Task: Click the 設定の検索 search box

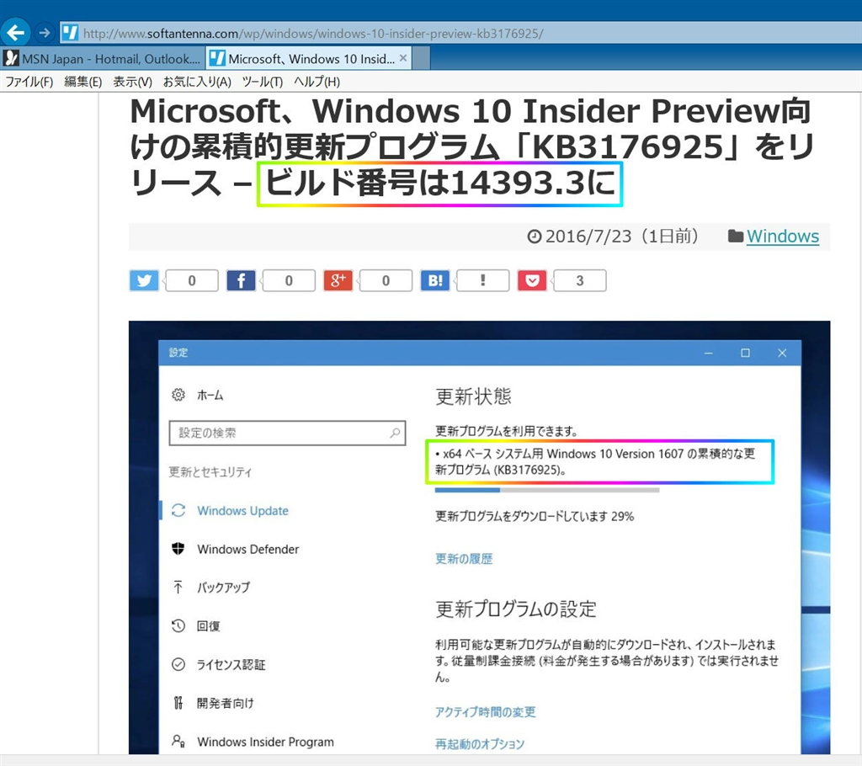Action: click(287, 434)
